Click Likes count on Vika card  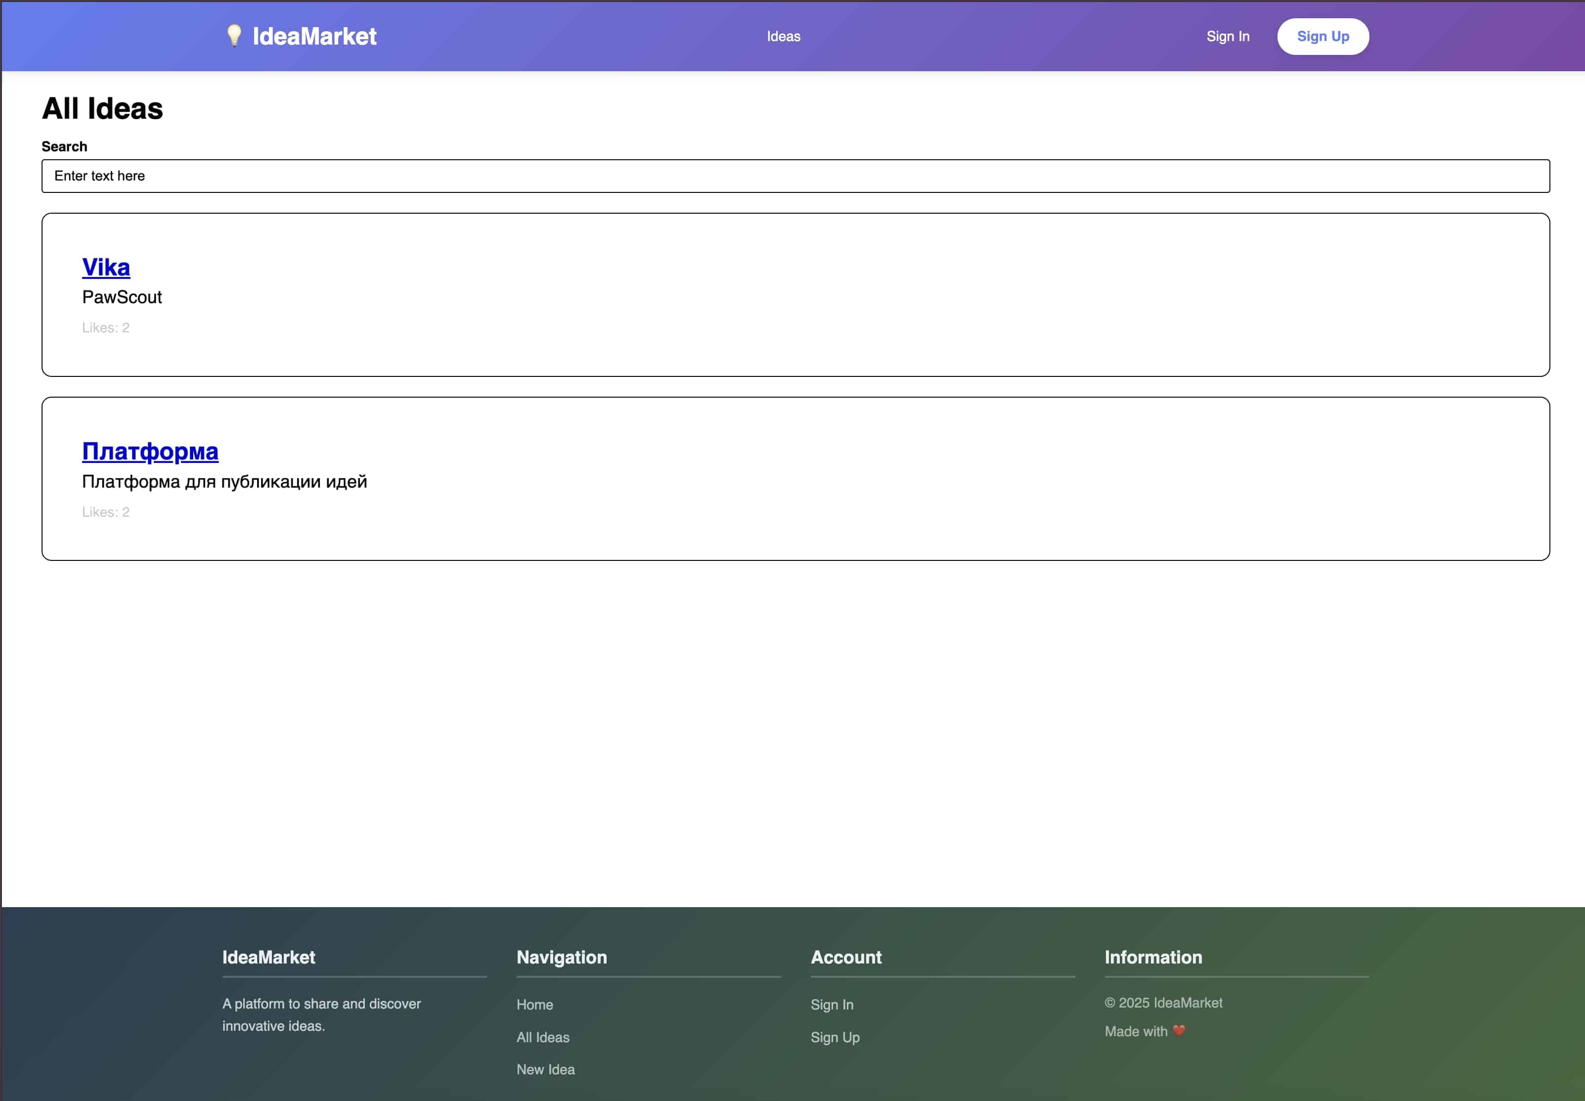[105, 327]
